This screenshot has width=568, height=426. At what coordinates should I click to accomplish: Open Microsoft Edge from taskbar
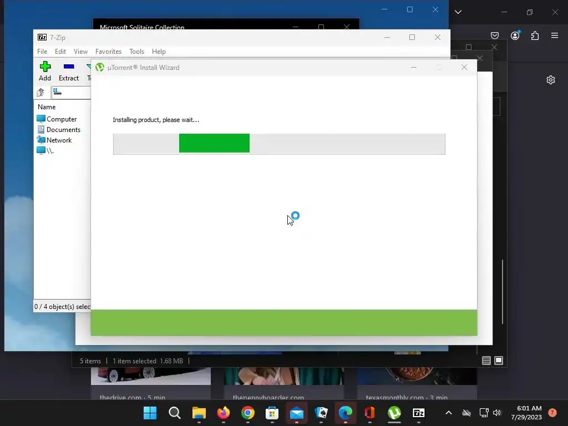point(345,413)
